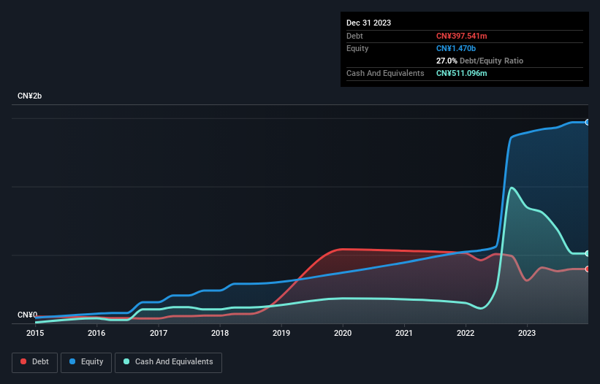Click the 2019 x-axis label
600x384 pixels.
tap(281, 333)
